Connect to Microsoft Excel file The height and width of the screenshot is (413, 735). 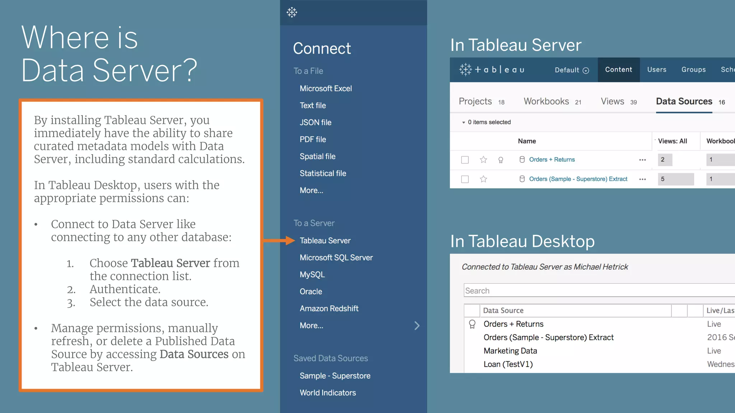click(x=326, y=89)
